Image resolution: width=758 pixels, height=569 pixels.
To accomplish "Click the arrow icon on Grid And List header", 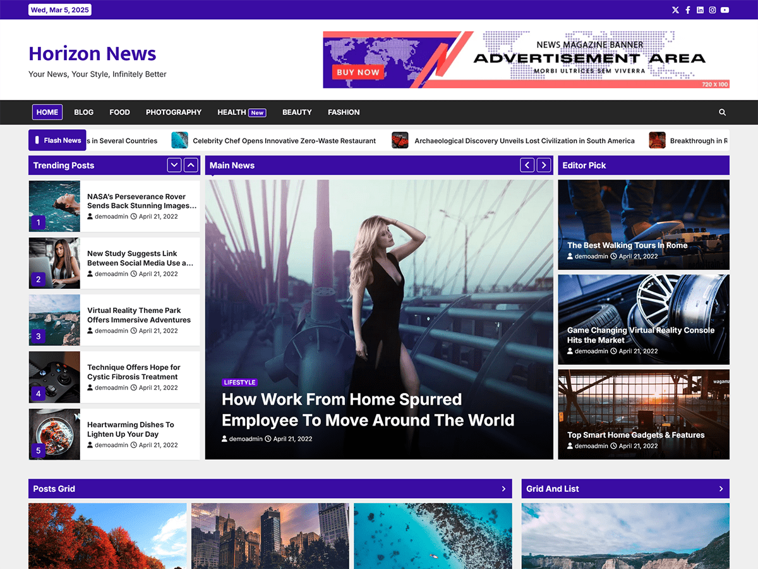I will [721, 489].
